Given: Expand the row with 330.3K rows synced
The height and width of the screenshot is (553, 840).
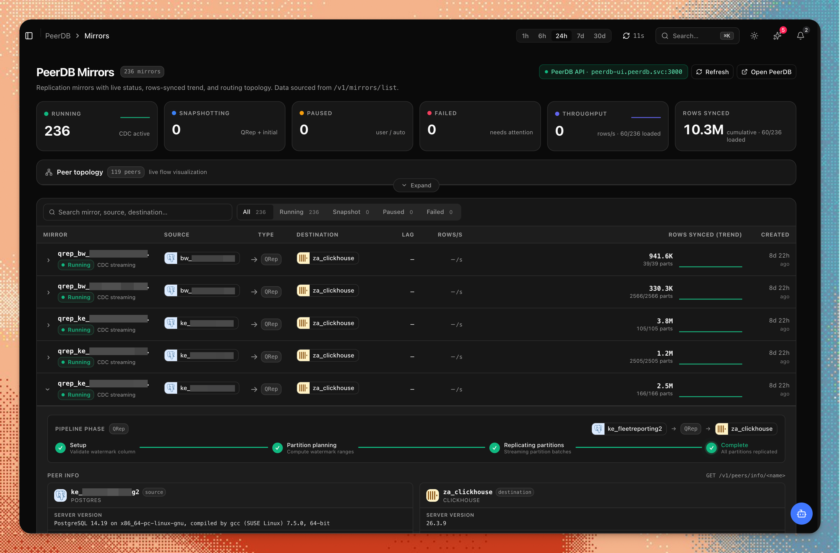Looking at the screenshot, I should coord(48,293).
